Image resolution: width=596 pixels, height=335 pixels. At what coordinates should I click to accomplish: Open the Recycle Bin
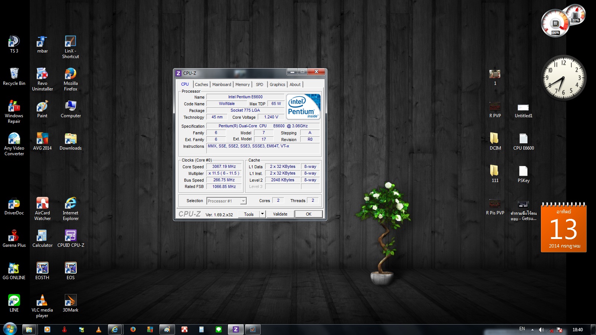[x=14, y=76]
